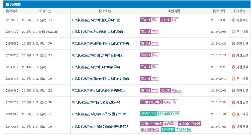The height and width of the screenshot is (135, 251).
Task: Click 车身装饰脱落 tag in row 247958
Action: [150, 129]
